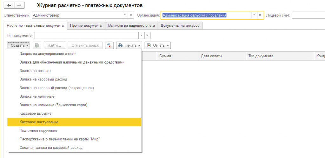The image size is (325, 158).
Task: Click the Отменить поиск button
Action: (85, 45)
